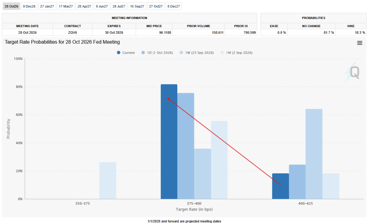The width and height of the screenshot is (379, 223).
Task: Click the 350-375 x-axis label
Action: 83,203
